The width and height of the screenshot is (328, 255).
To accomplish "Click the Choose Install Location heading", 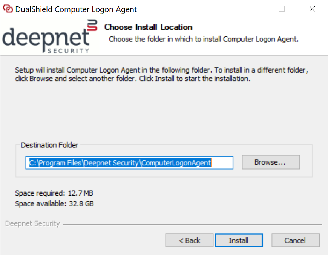I will point(148,27).
